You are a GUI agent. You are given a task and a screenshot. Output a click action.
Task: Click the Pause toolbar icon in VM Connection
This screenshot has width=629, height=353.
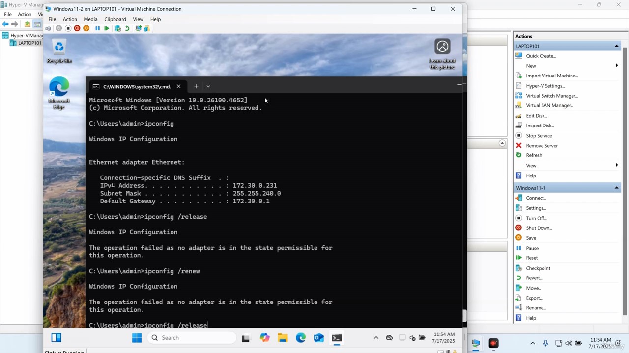(x=97, y=28)
